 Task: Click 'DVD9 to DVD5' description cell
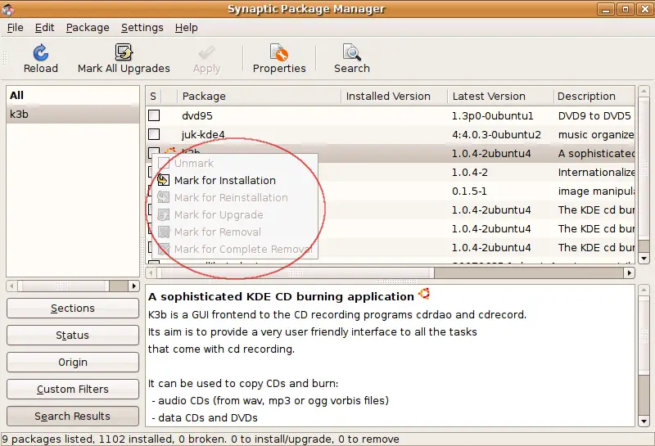(x=594, y=115)
